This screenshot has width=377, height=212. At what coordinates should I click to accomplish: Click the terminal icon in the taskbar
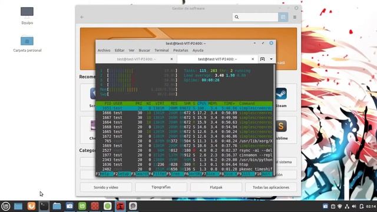pos(44,206)
